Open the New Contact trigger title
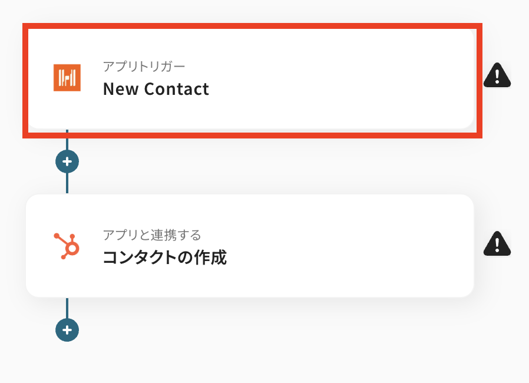The height and width of the screenshot is (383, 529). (x=156, y=89)
